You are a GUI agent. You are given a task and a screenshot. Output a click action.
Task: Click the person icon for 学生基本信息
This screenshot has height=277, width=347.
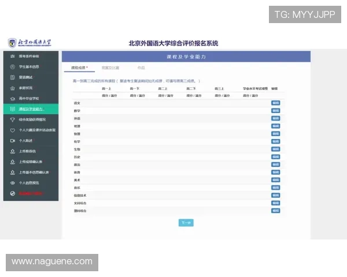point(12,67)
